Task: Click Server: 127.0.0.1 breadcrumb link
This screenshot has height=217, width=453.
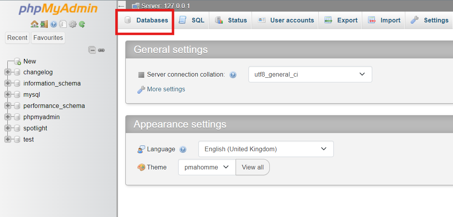Action: (166, 6)
